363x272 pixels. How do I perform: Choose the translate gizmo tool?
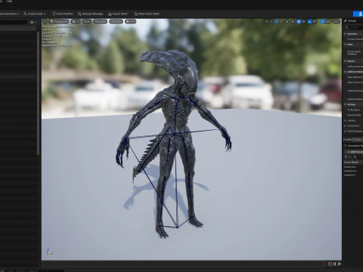pyautogui.click(x=271, y=22)
